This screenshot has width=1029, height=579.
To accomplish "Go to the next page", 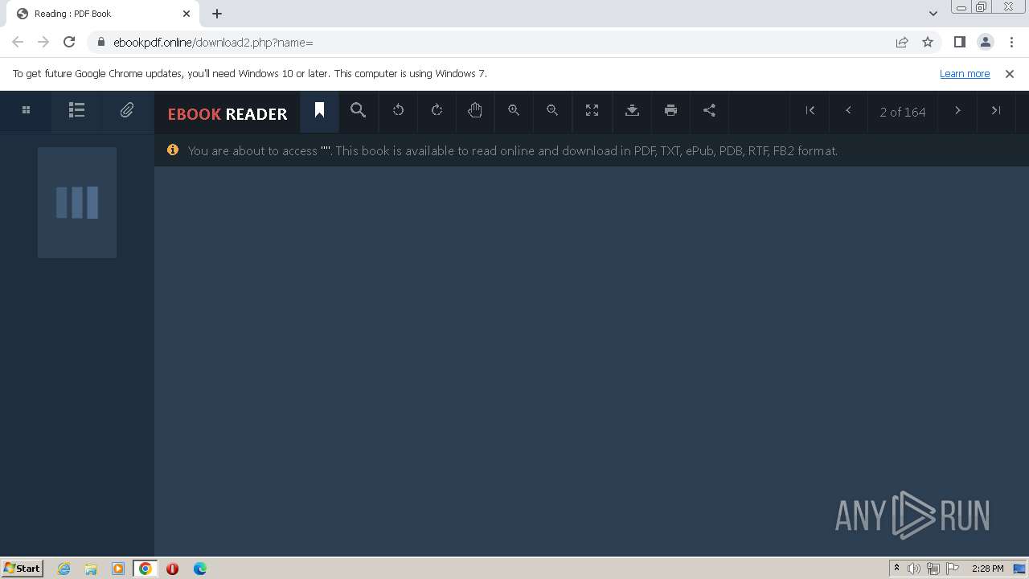I will coord(957,111).
